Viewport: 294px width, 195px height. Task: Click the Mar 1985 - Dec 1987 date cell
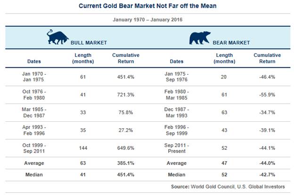[34, 112]
